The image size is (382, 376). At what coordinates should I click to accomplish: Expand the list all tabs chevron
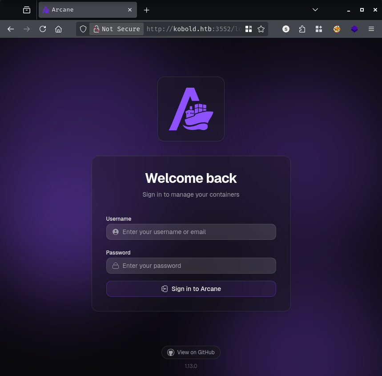[315, 10]
